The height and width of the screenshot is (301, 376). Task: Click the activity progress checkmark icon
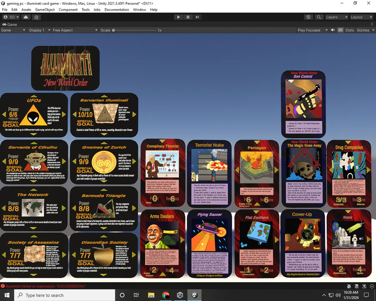click(x=372, y=286)
